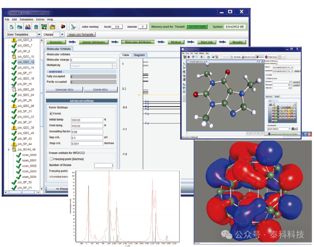Click the Delete MOs button
This screenshot has width=314, height=247.
(x=101, y=90)
